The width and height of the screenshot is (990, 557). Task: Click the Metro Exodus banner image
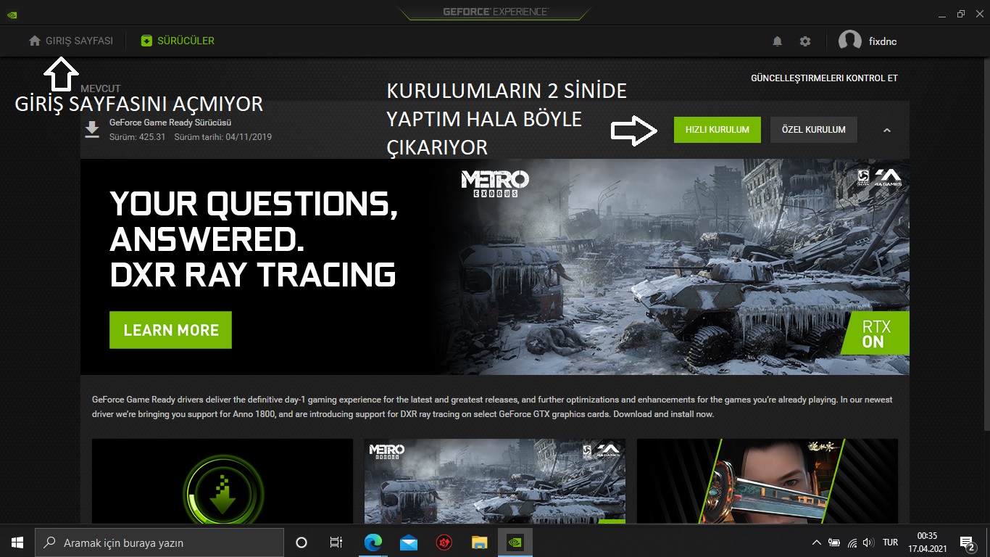495,267
